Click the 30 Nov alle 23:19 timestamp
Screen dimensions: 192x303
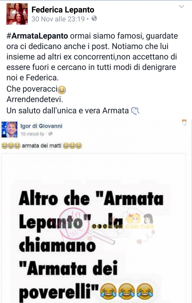tap(58, 19)
